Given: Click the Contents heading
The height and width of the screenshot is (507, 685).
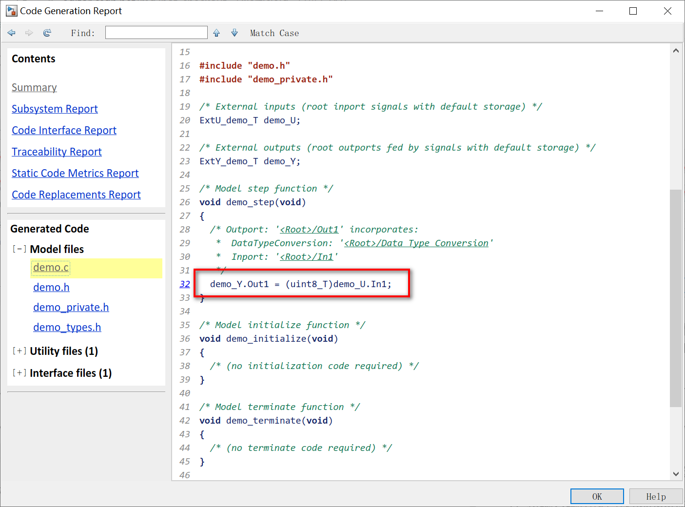Looking at the screenshot, I should pos(34,59).
